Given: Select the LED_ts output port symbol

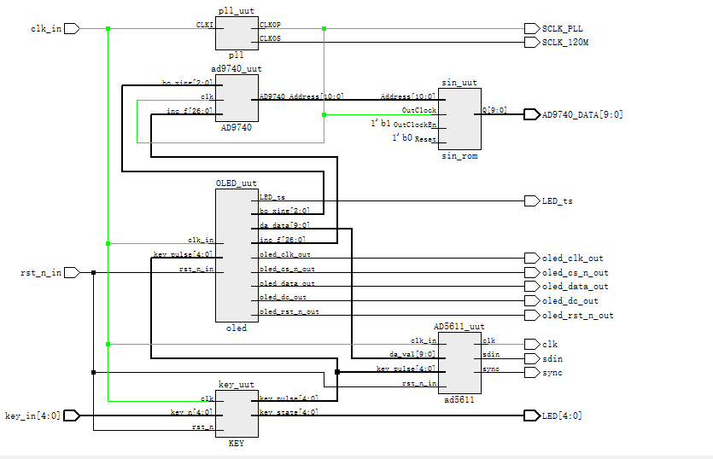Looking at the screenshot, I should click(532, 200).
